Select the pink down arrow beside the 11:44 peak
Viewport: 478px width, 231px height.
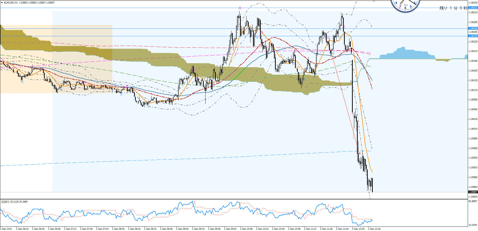[344, 26]
